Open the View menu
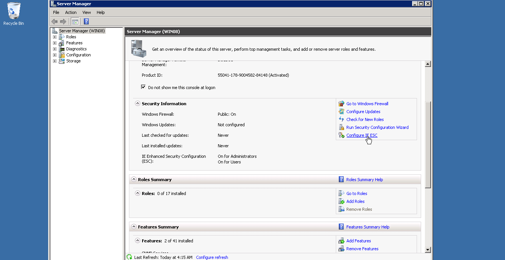Viewport: 505px width, 260px height. (86, 12)
